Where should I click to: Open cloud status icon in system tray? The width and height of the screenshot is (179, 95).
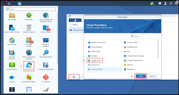(x=152, y=4)
